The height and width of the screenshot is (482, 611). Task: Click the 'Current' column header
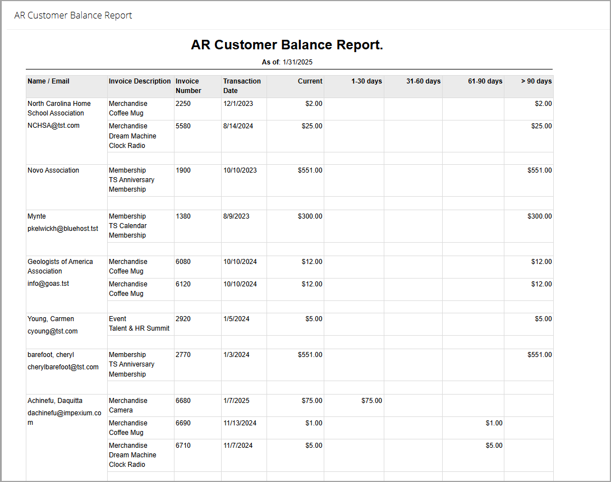(x=310, y=81)
